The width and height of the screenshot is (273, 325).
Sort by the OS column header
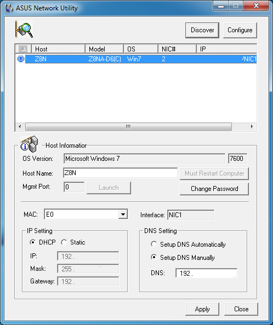[141, 49]
